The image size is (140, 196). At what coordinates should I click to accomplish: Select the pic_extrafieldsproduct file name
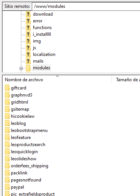(33, 194)
